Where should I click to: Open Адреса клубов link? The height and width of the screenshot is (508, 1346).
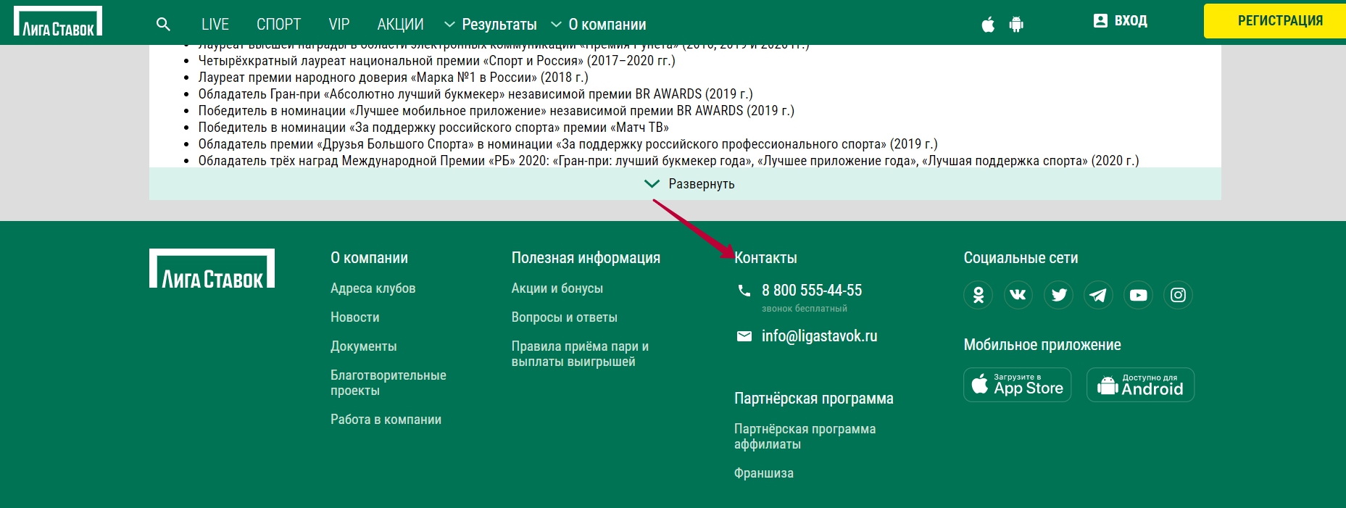pyautogui.click(x=373, y=288)
